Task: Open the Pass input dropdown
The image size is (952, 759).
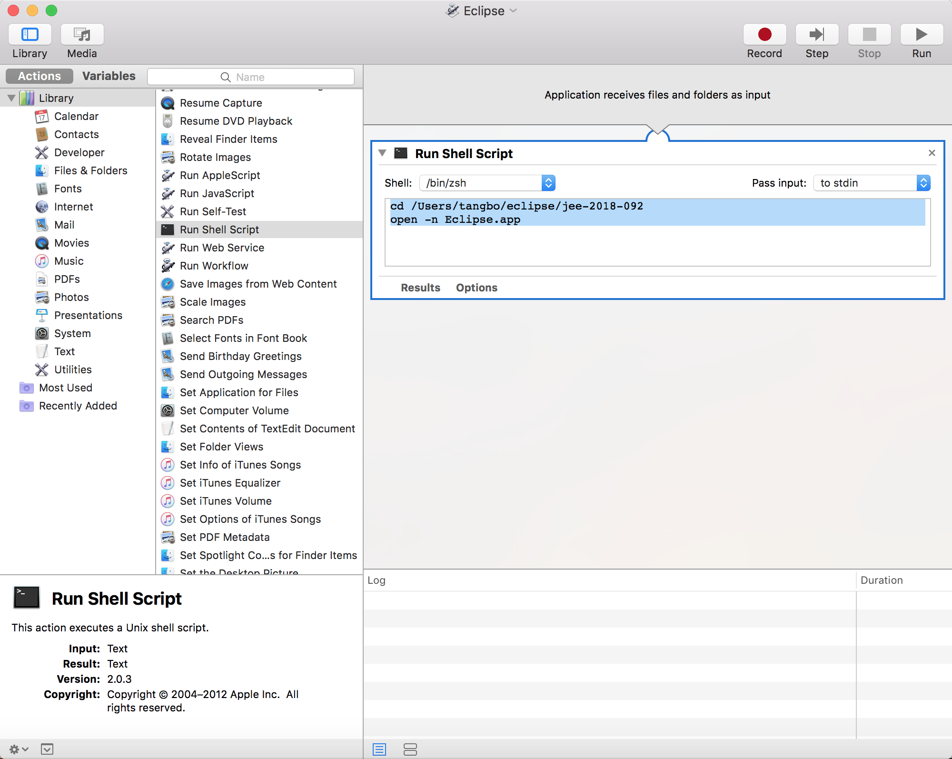Action: [x=872, y=183]
